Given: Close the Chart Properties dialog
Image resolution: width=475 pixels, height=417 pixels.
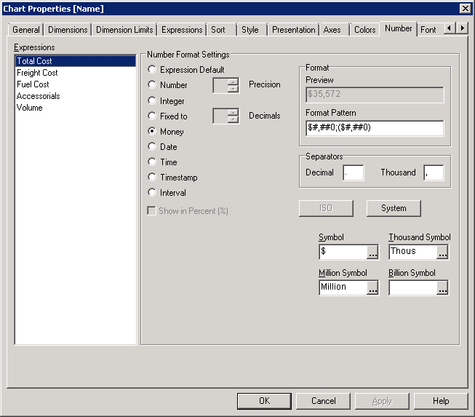Looking at the screenshot, I should (465, 9).
